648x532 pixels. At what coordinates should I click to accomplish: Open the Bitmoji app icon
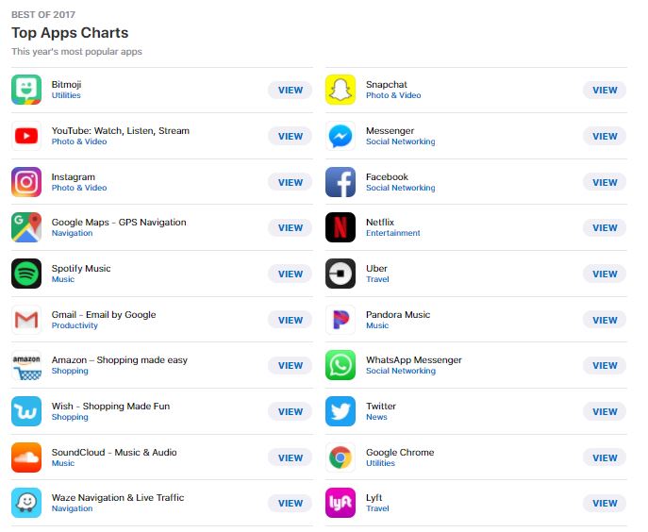(x=26, y=90)
